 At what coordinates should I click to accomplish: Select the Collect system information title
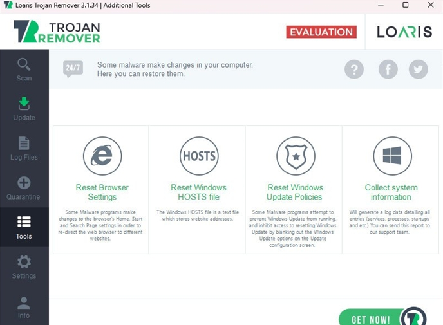(391, 192)
